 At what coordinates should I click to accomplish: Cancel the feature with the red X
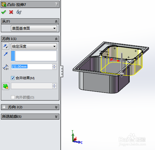coord(11,12)
